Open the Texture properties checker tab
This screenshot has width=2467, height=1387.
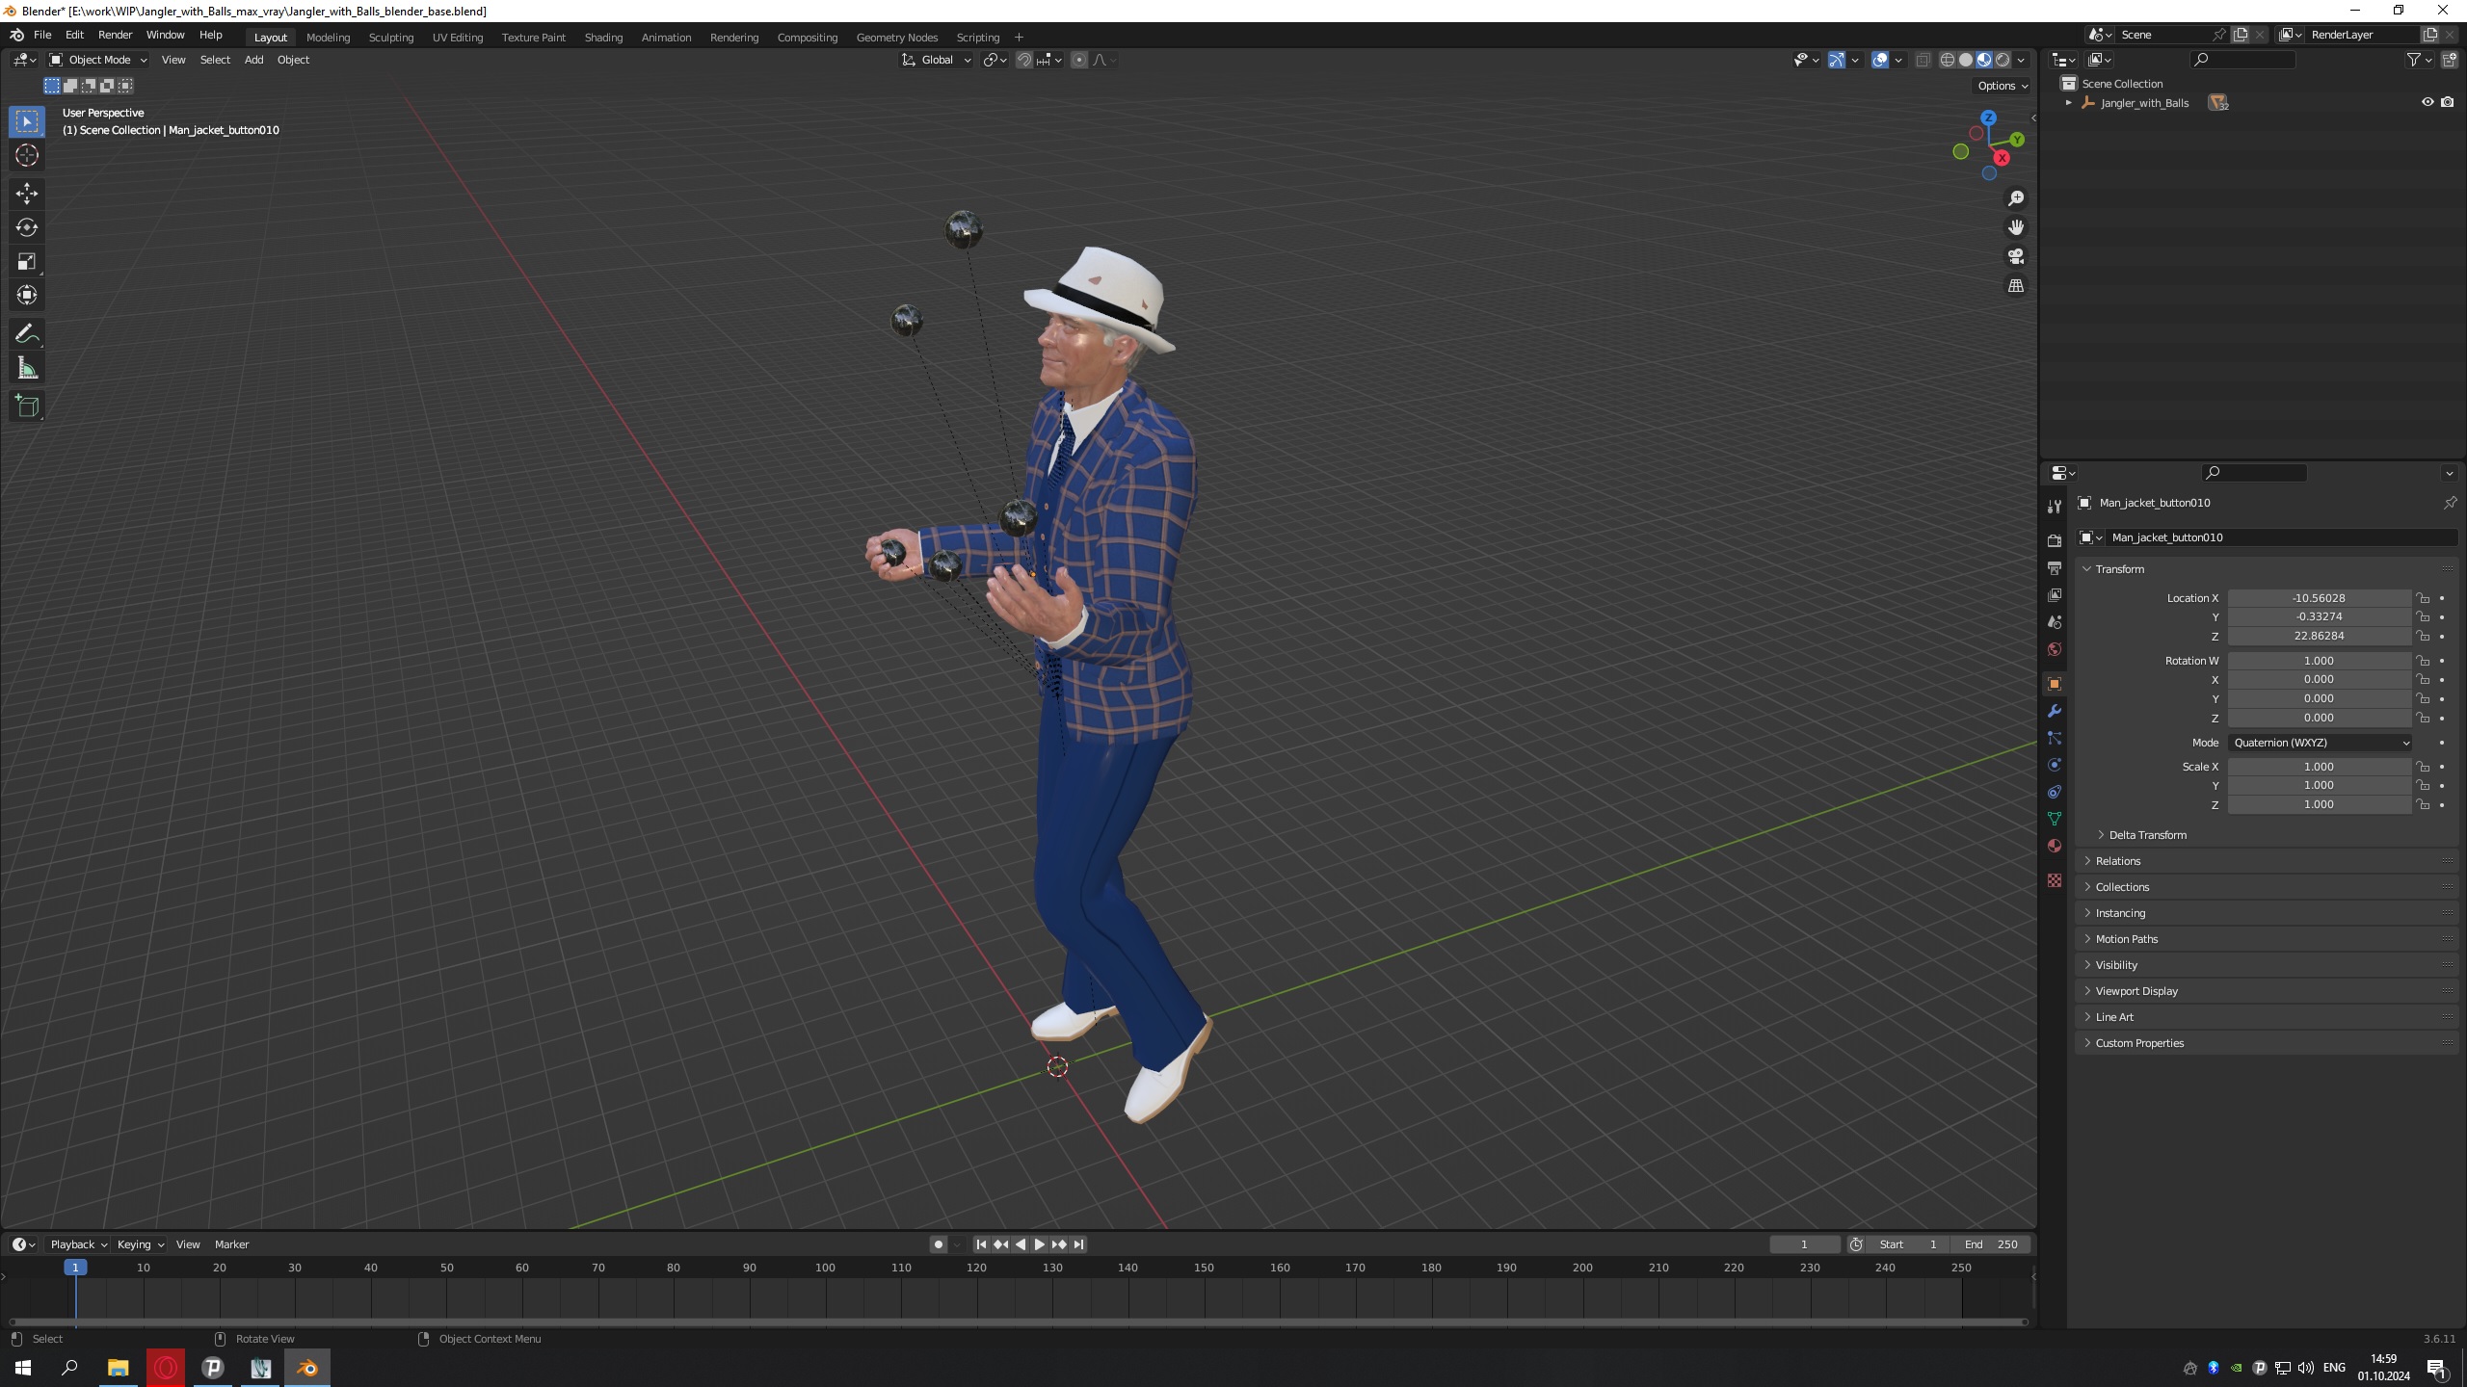[x=2055, y=880]
